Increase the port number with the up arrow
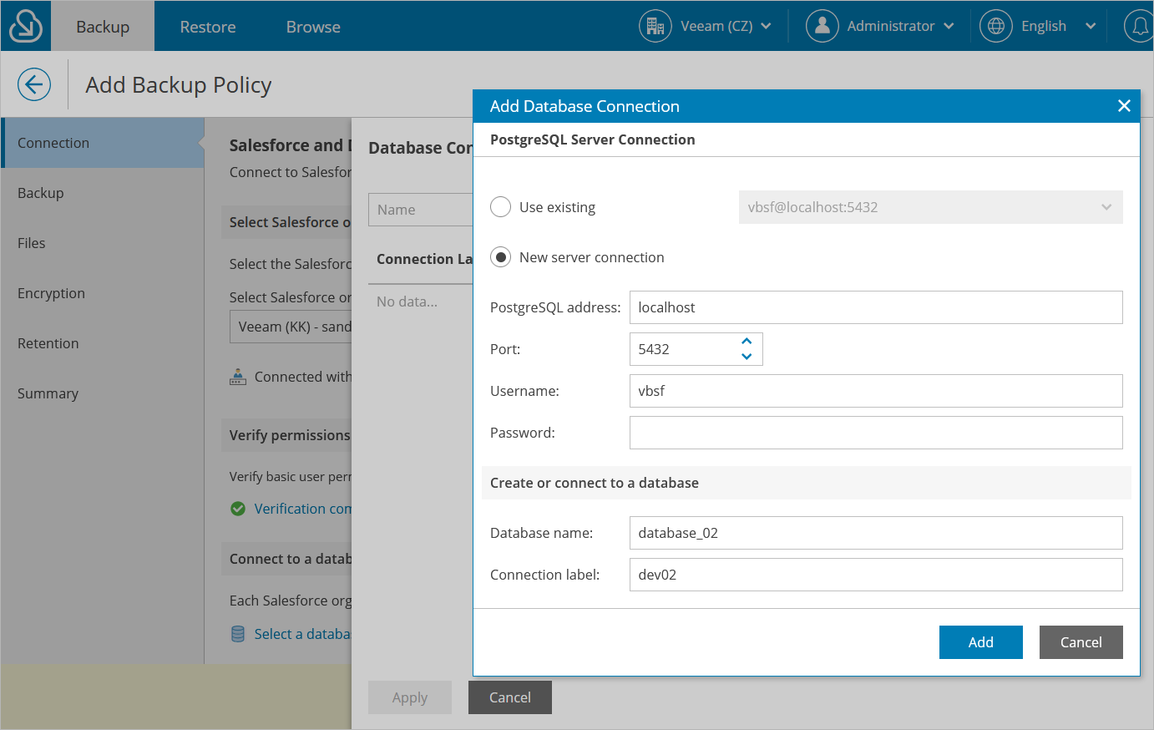 tap(747, 341)
